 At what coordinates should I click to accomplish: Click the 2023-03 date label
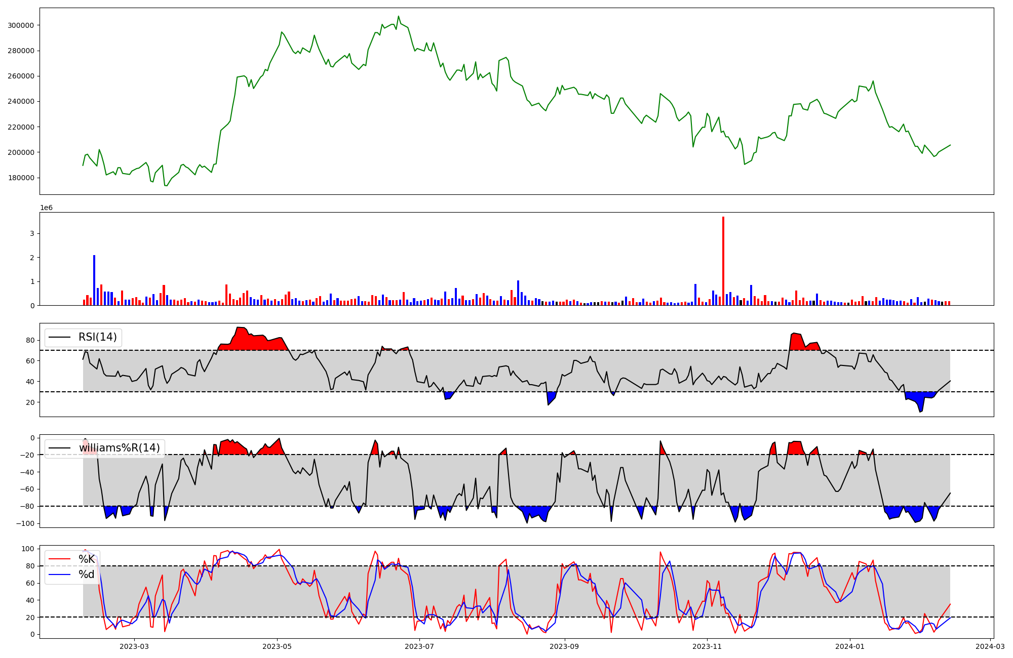(134, 646)
